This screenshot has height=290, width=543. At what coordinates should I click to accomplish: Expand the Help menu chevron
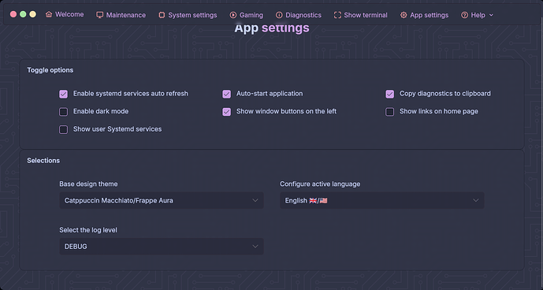pos(491,15)
